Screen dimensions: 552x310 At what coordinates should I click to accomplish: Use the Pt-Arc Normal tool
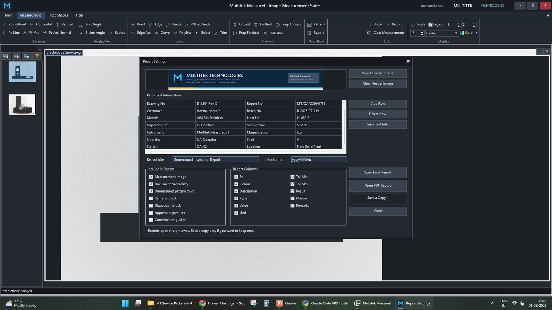[x=57, y=33]
